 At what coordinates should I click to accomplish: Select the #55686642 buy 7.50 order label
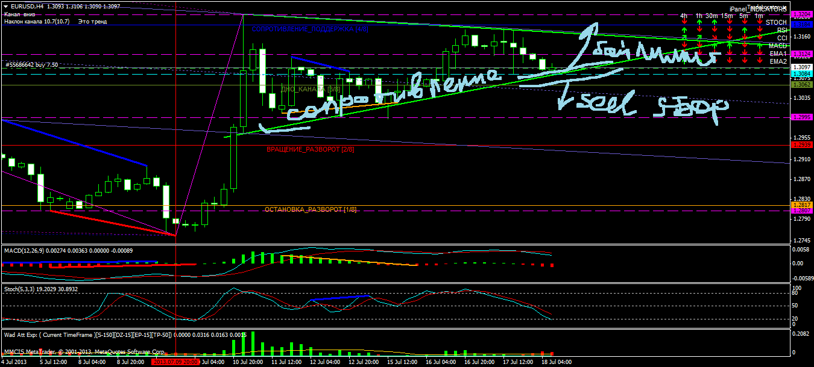click(31, 64)
